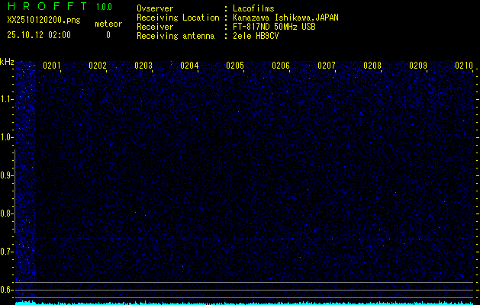Click the Kanazawa Ishikawa,JAPAN location text

tap(286, 18)
